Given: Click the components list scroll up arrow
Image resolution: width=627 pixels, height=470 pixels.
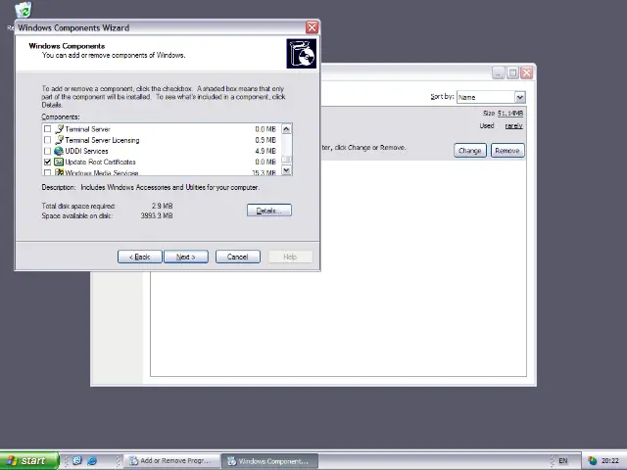Looking at the screenshot, I should click(286, 129).
